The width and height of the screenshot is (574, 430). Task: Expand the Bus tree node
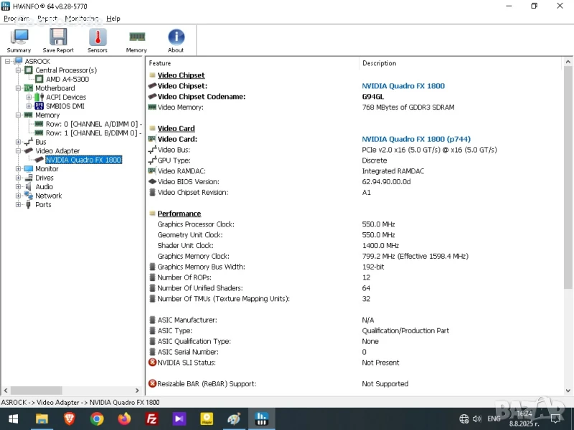(x=19, y=142)
